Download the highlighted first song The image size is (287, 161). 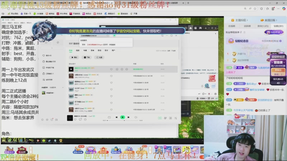tap(117, 69)
